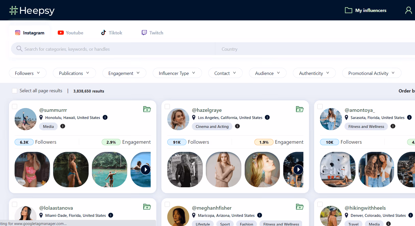Expand the Engagement filter dropdown
This screenshot has width=415, height=226.
[x=124, y=73]
